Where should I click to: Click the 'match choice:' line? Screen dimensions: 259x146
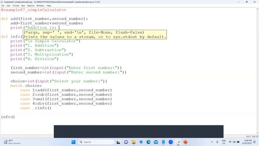[26, 86]
